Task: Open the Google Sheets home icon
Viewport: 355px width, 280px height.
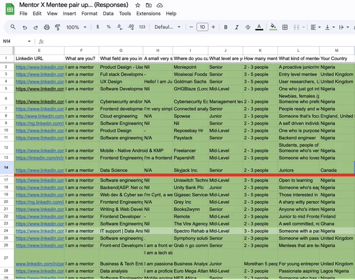Action: 10,9
